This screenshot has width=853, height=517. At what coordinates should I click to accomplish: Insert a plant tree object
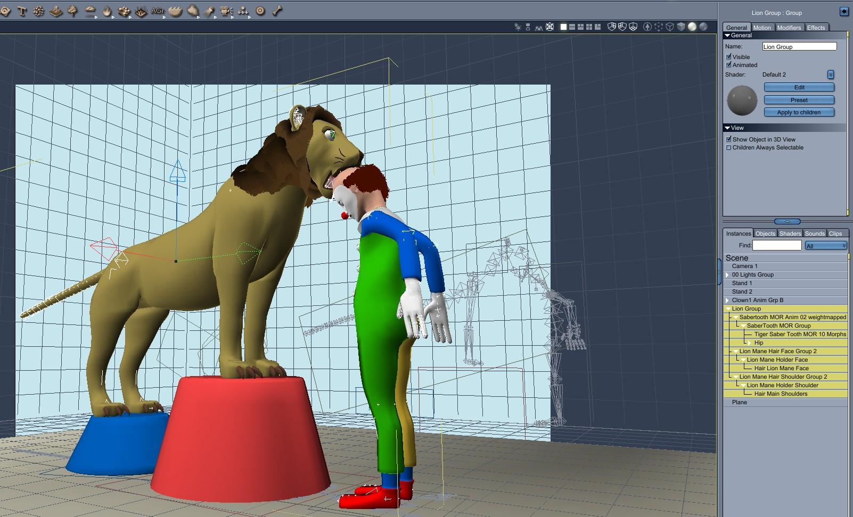(73, 11)
